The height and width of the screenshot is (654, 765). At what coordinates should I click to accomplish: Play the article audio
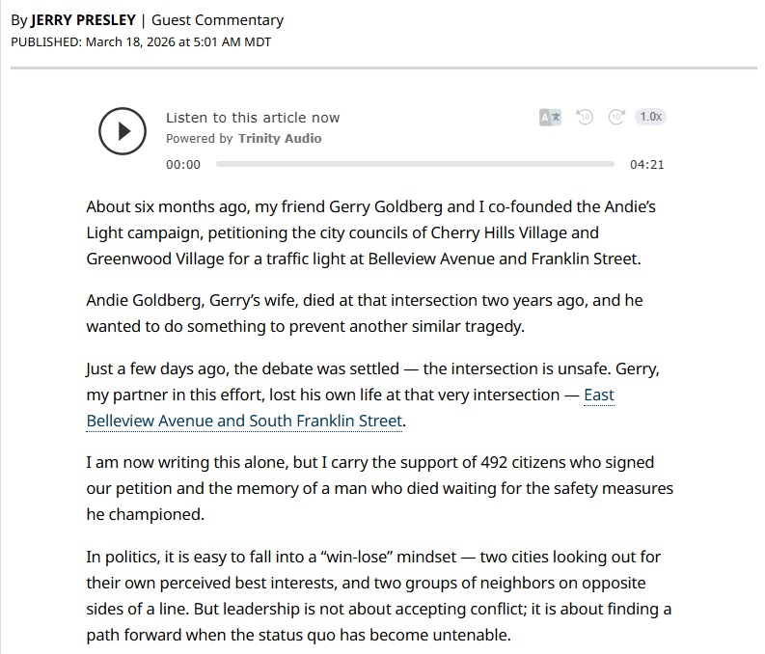pos(123,131)
